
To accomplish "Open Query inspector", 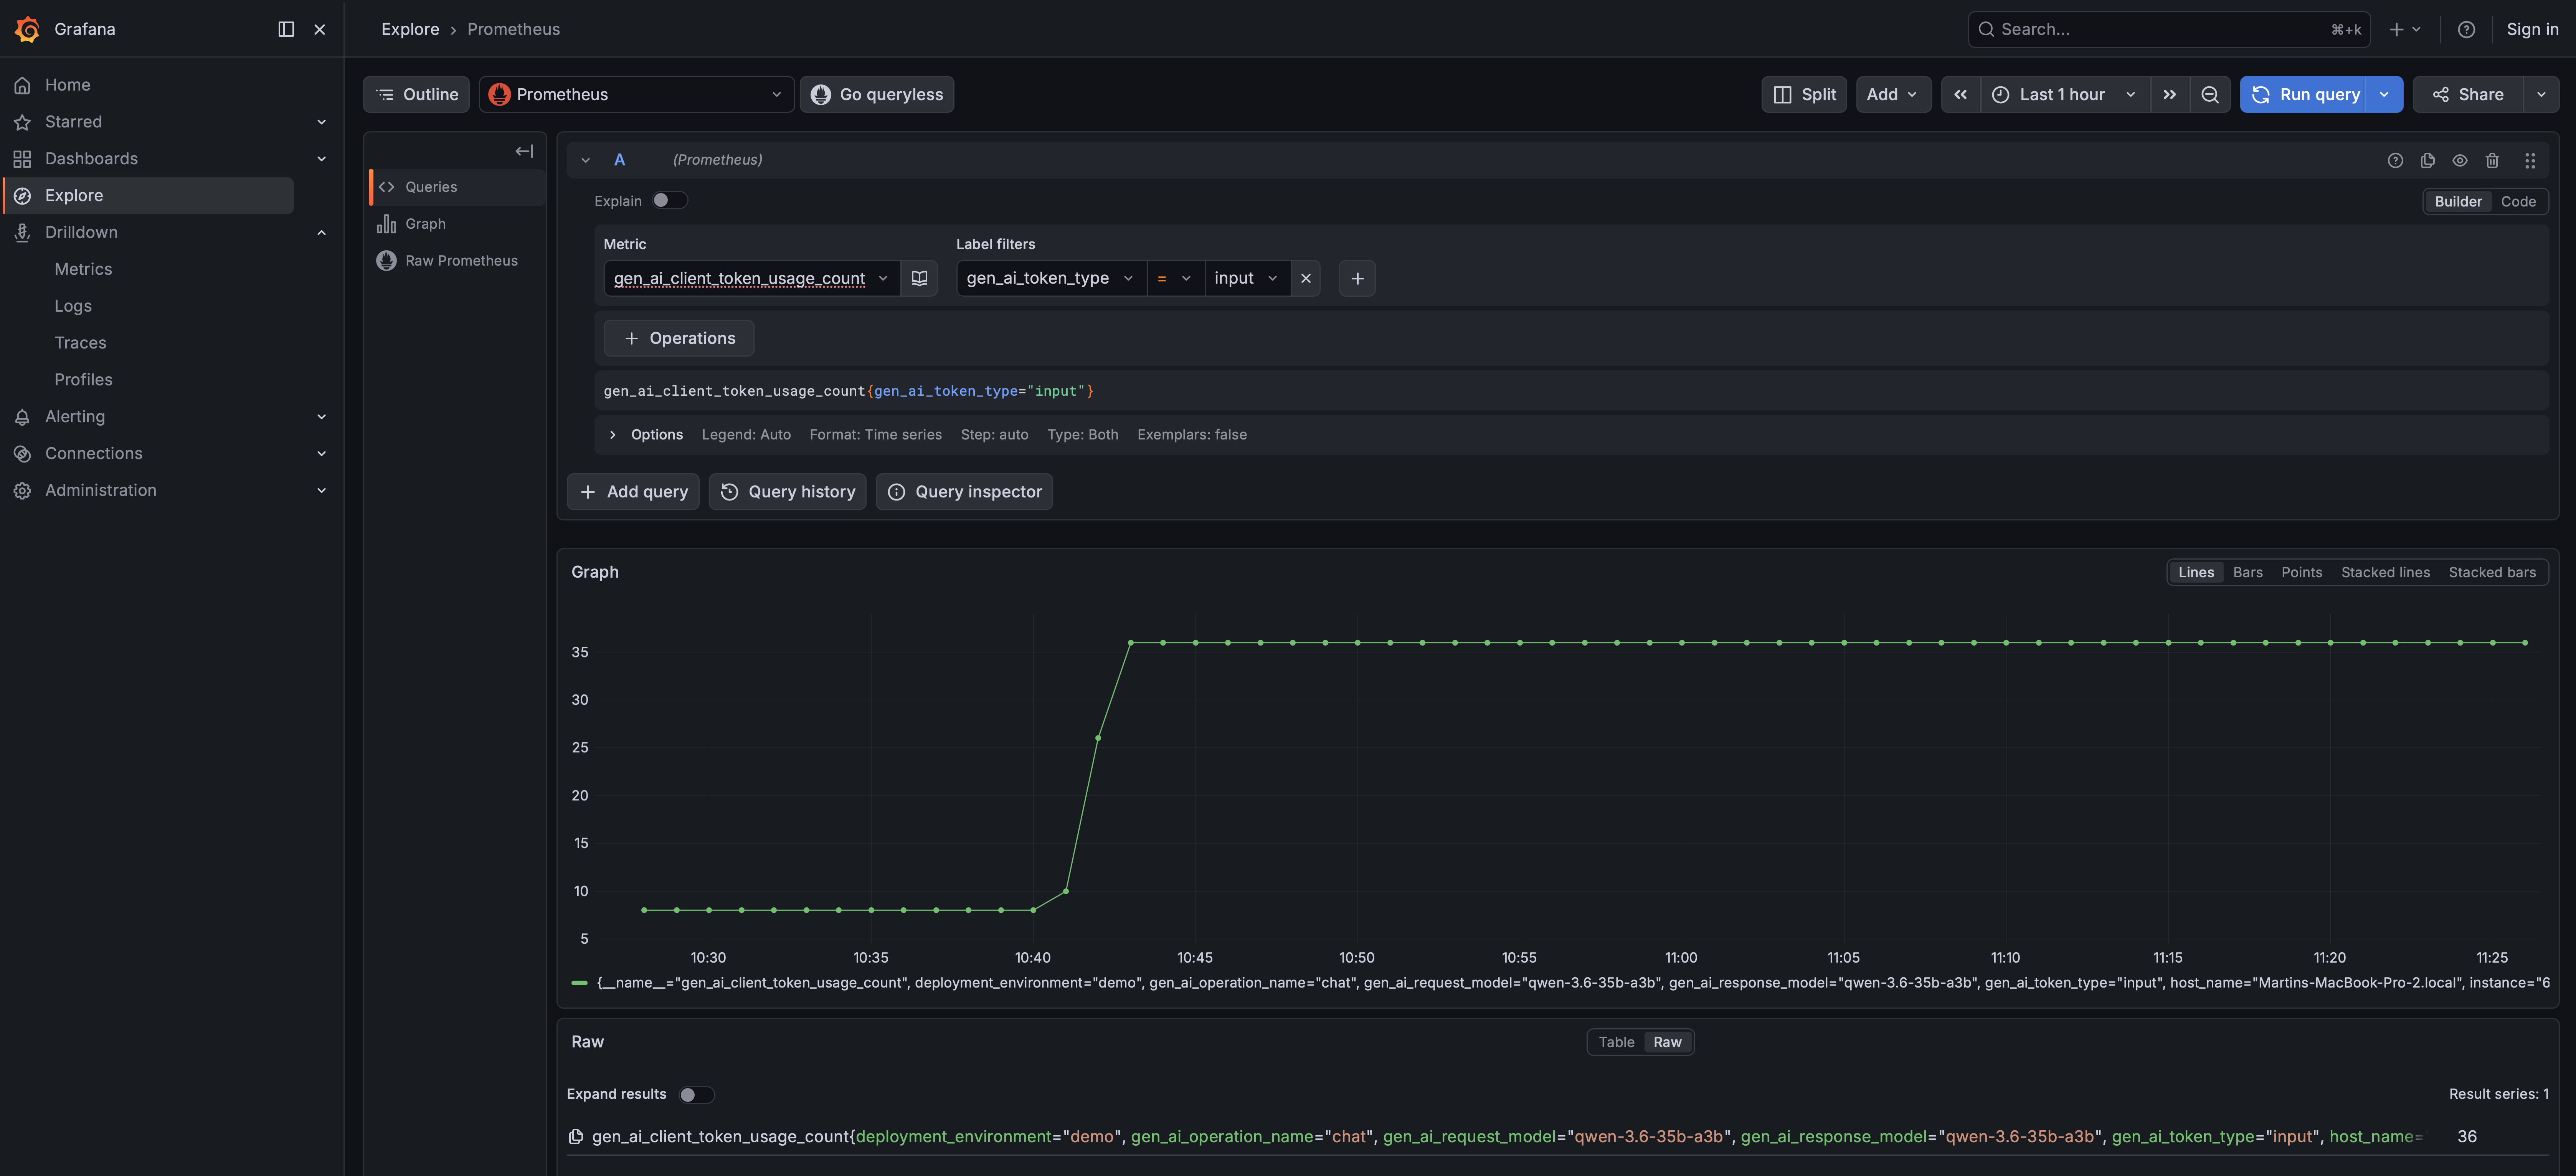I will (x=964, y=491).
